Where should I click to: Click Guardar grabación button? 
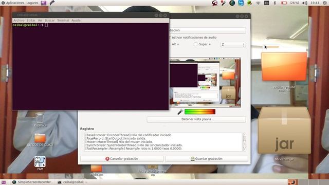[x=207, y=159]
